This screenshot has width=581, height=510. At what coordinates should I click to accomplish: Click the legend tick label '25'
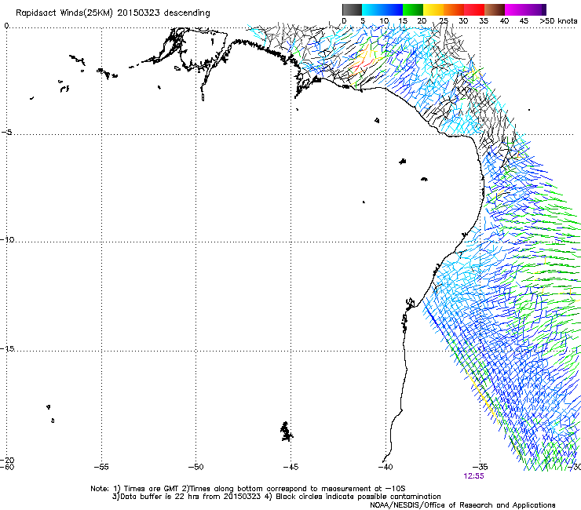444,21
